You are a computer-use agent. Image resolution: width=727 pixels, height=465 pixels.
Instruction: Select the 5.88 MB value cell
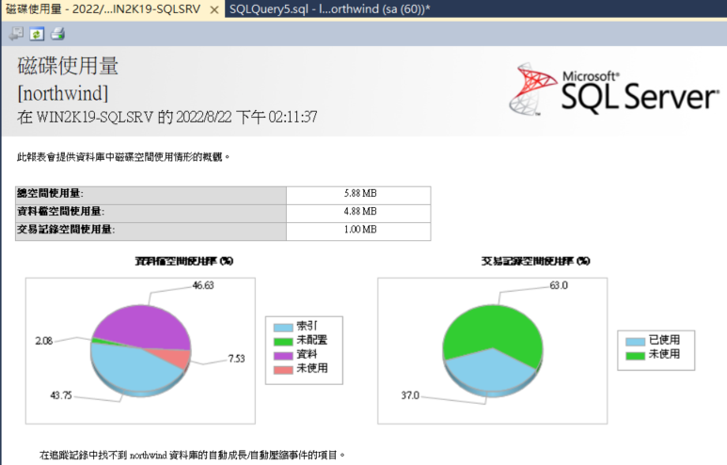[x=359, y=194]
